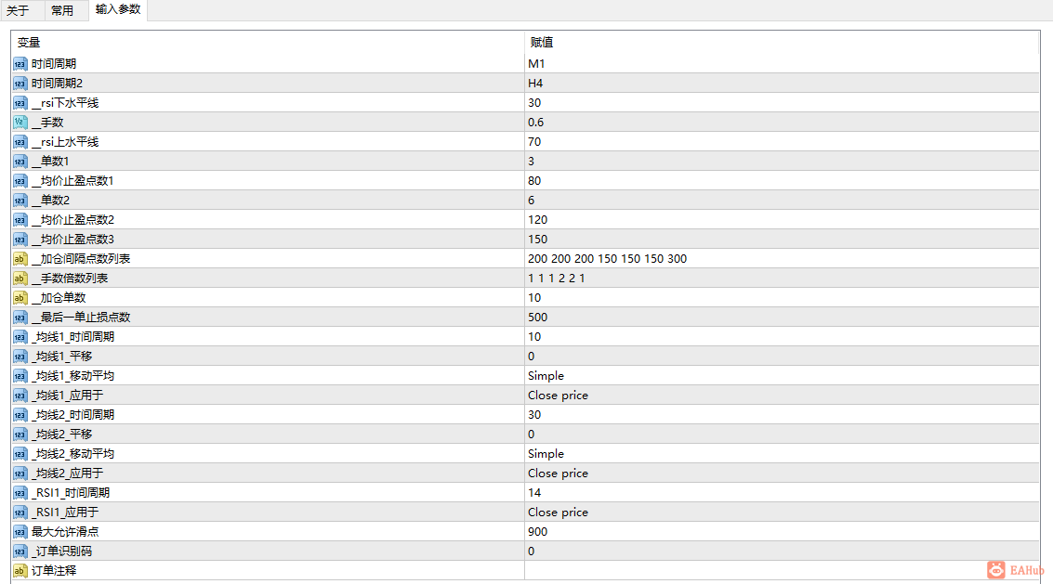
Task: Click the string icon beside _加仓间隔点数列表
Action: pos(20,258)
